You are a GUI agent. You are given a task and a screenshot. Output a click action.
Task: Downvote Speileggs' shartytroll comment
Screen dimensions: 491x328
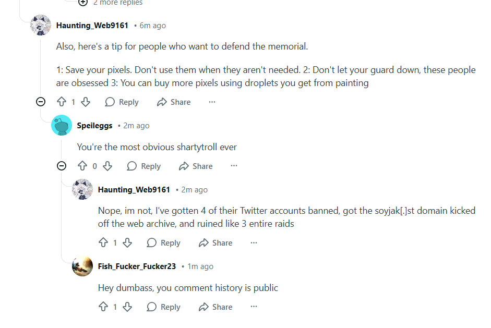click(107, 166)
